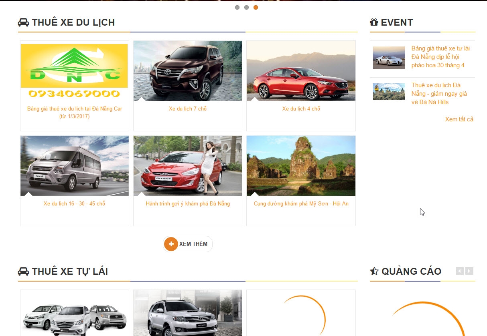Click the Mỹ Sơn temple ruins image
This screenshot has height=336, width=487.
301,166
